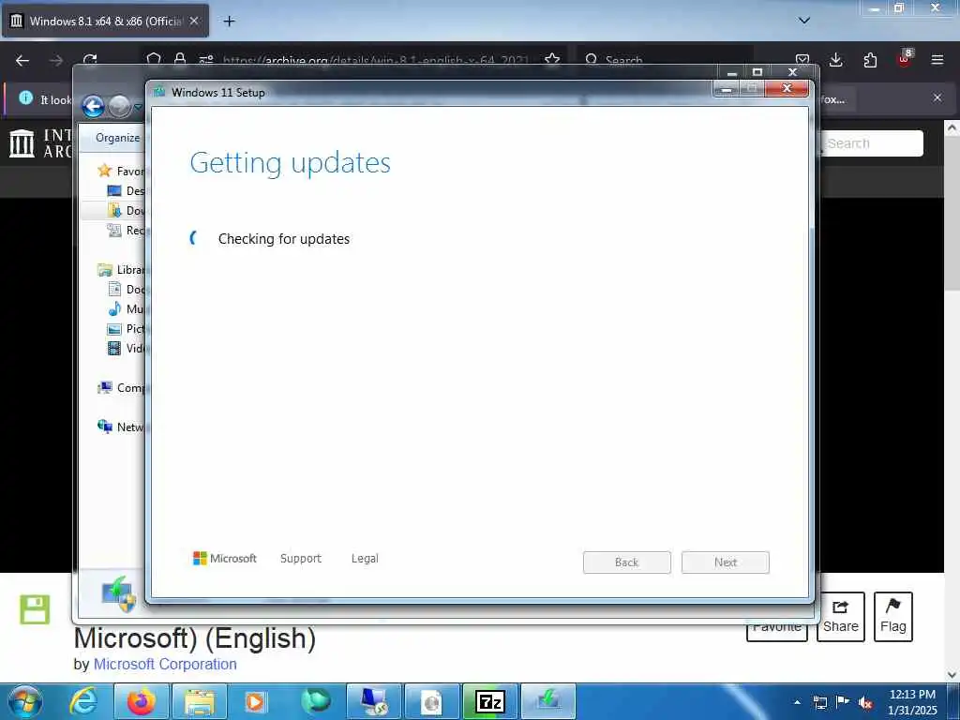
Task: Click the browser page scrollbar up arrow
Action: 952,127
